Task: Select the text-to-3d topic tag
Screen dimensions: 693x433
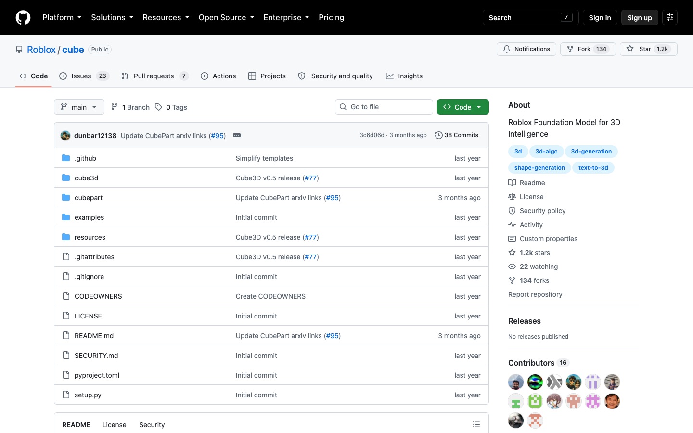Action: tap(593, 168)
